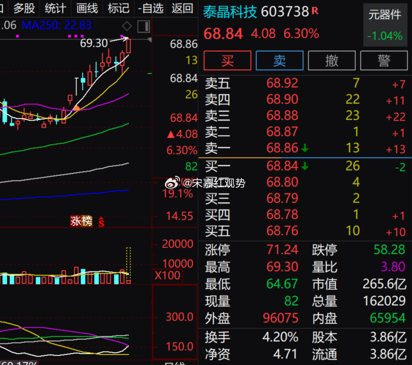Click the 撤 cancel-order button

(x=332, y=61)
